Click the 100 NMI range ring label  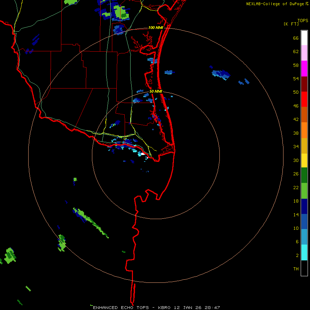click(x=156, y=28)
